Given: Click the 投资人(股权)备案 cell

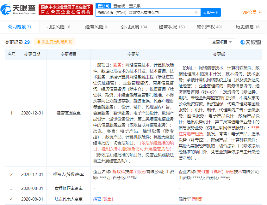Looking at the screenshot, I should tap(68, 174).
